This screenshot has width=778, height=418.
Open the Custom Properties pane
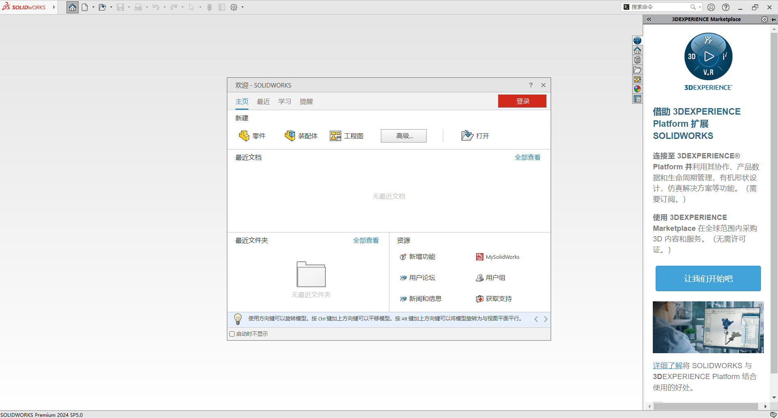637,98
